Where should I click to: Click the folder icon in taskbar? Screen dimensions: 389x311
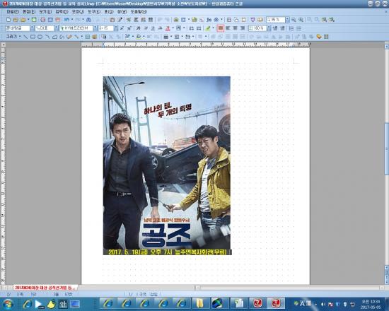click(x=199, y=303)
